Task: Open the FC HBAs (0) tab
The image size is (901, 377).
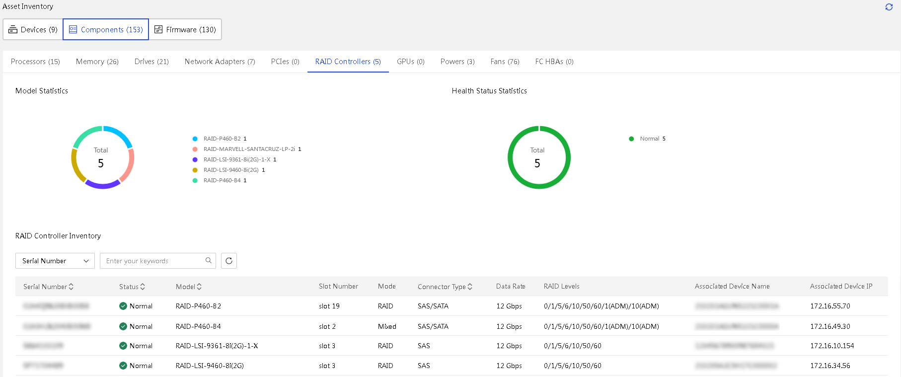Action: click(x=554, y=62)
